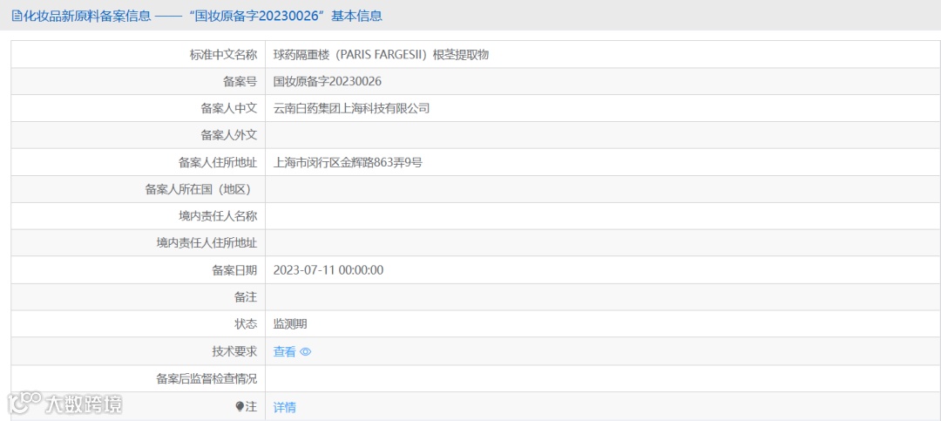Click the 境内责任人名称 label
941x421 pixels.
[218, 216]
